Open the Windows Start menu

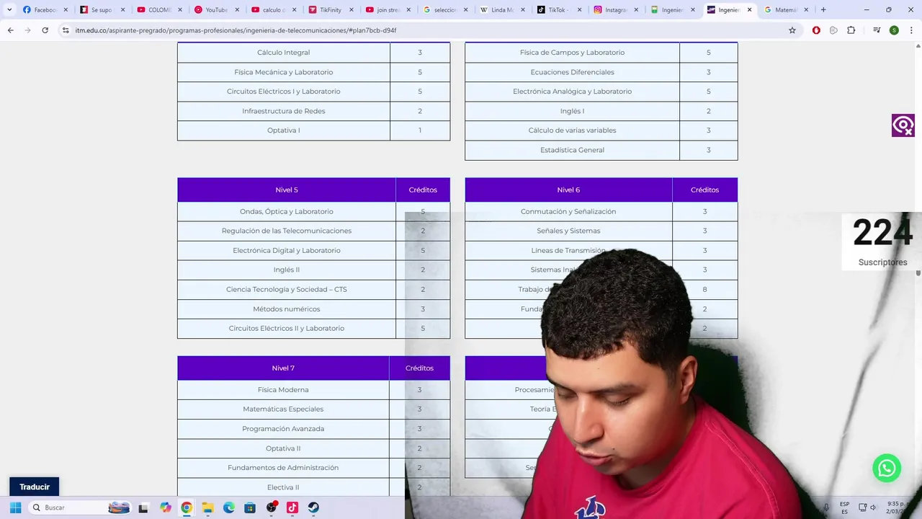point(15,507)
